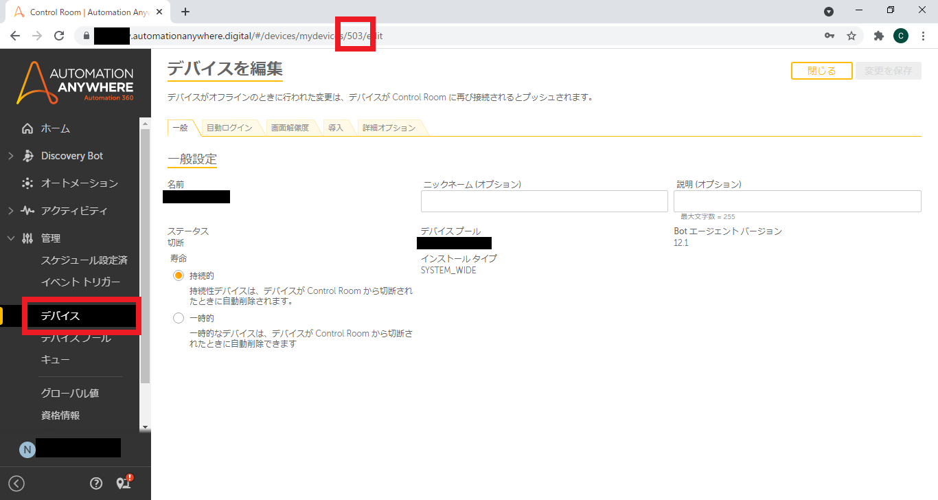Open ホーム menu item

[56, 128]
